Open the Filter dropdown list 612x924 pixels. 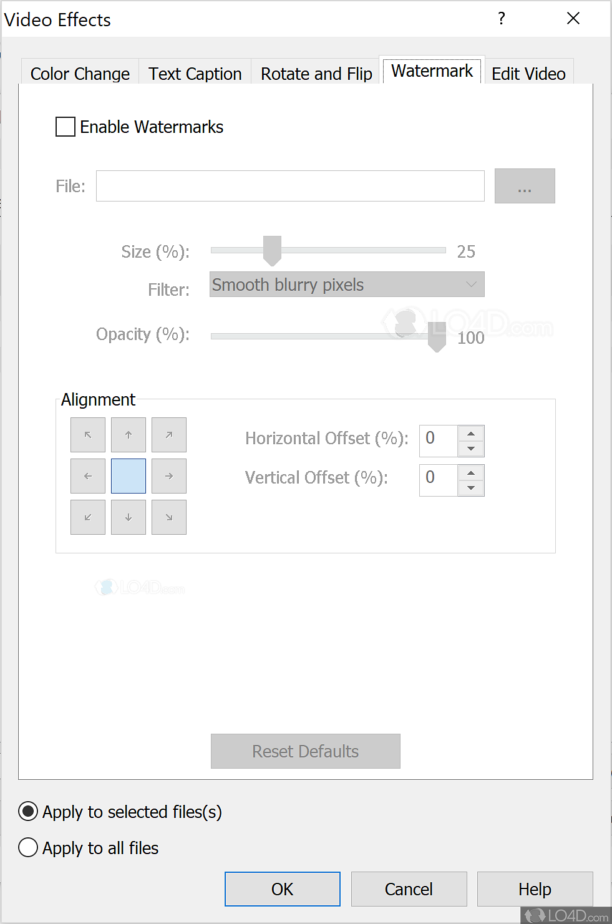[x=347, y=284]
